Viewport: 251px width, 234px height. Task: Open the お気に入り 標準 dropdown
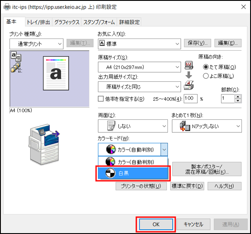click(x=139, y=44)
